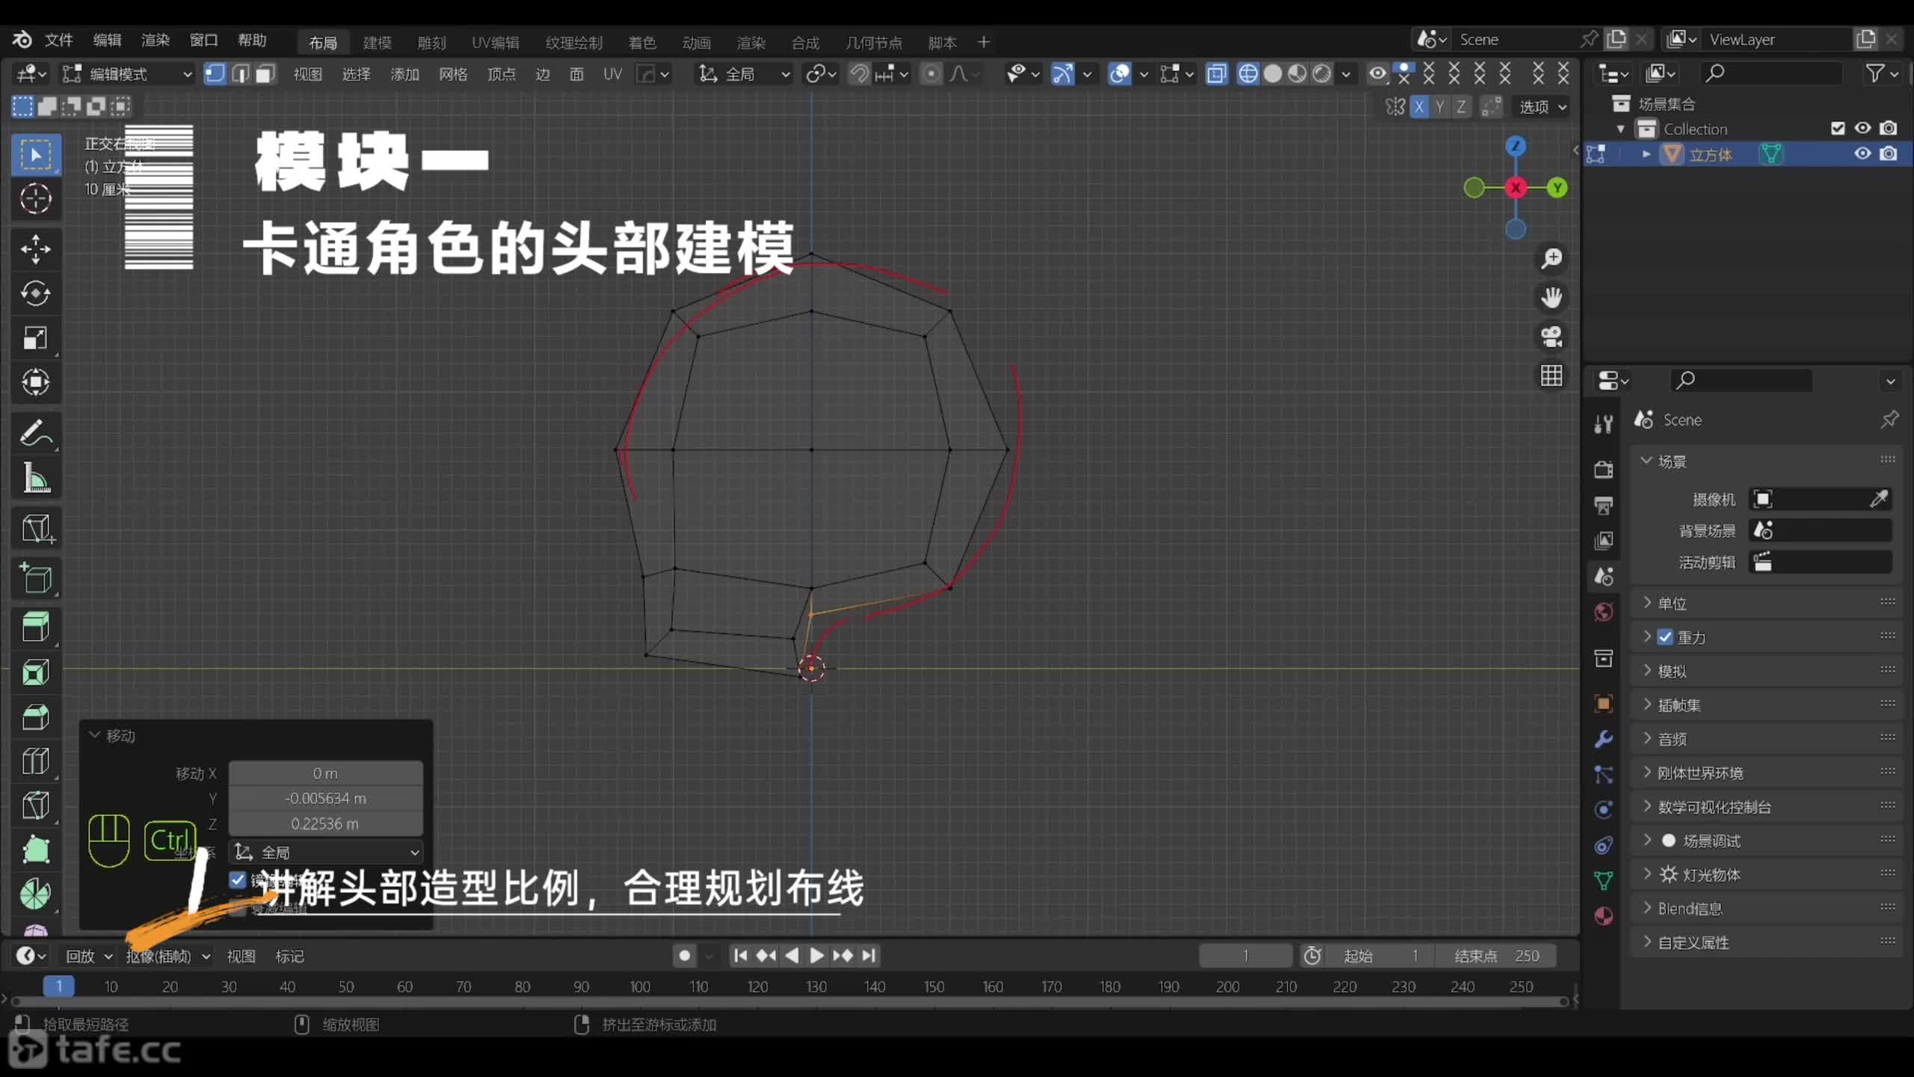The width and height of the screenshot is (1914, 1077).
Task: Click the 标记 marker button in timeline
Action: (x=289, y=956)
